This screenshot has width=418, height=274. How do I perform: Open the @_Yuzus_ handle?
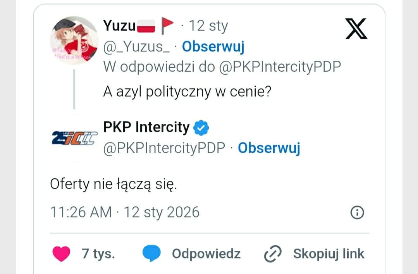[x=136, y=46]
